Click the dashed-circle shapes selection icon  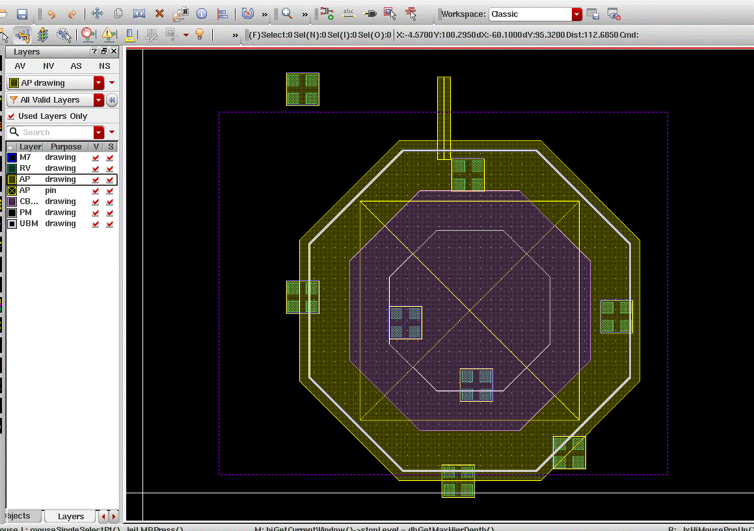(64, 34)
